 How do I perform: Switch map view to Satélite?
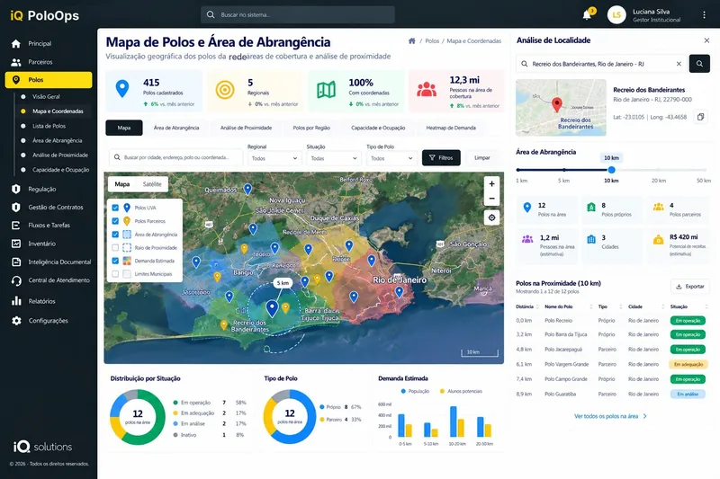click(x=152, y=184)
